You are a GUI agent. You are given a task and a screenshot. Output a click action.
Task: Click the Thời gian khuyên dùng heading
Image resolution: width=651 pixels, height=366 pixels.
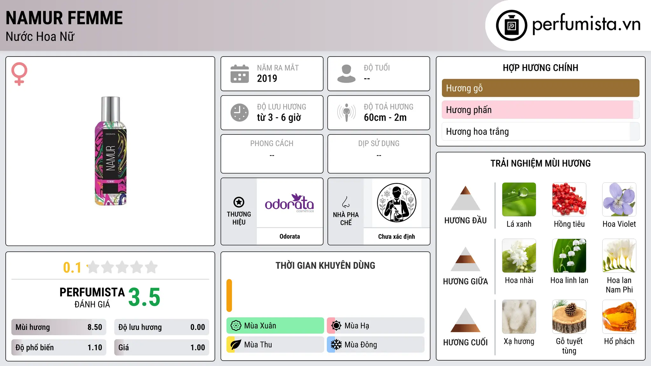coord(325,265)
